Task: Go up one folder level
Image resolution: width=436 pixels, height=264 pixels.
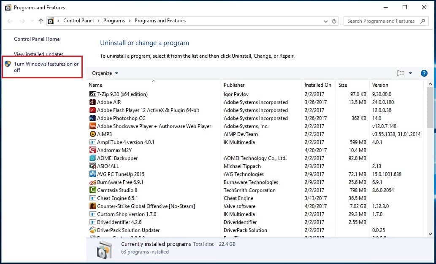Action: coord(41,21)
